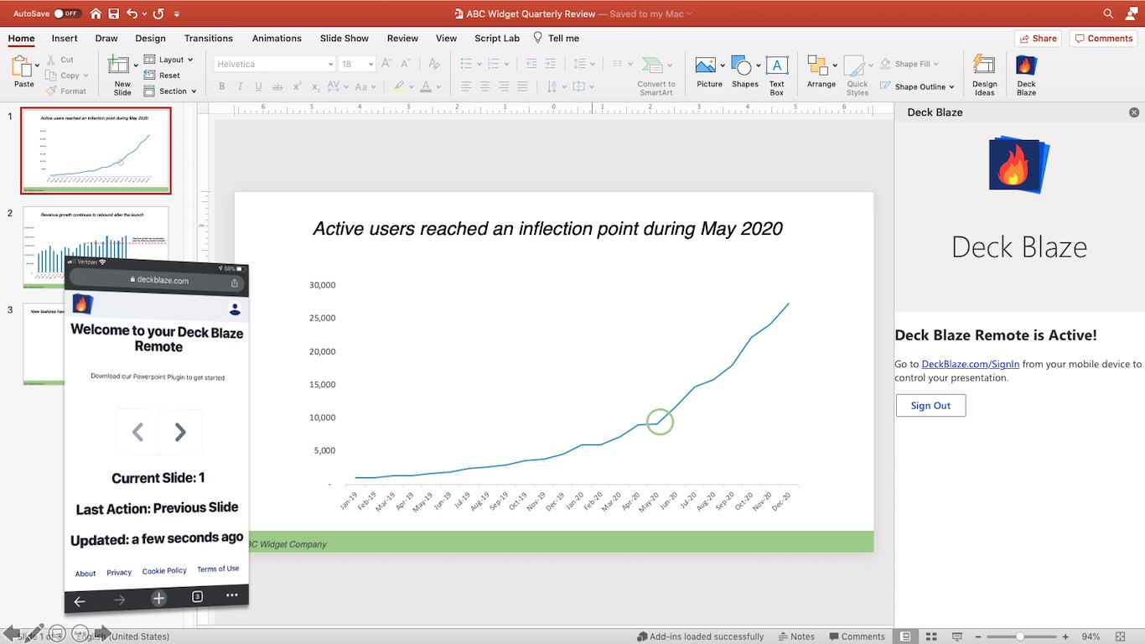The width and height of the screenshot is (1145, 644).
Task: Reset the slide layout
Action: [x=163, y=75]
